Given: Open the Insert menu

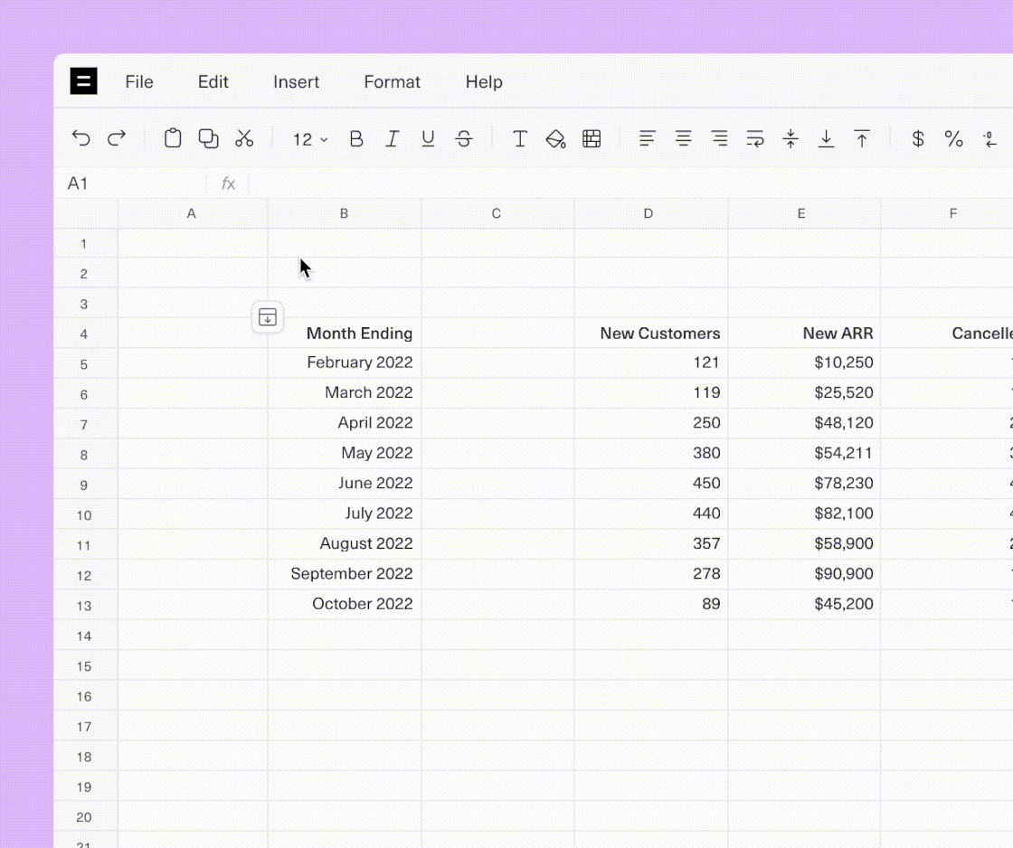Looking at the screenshot, I should (296, 82).
